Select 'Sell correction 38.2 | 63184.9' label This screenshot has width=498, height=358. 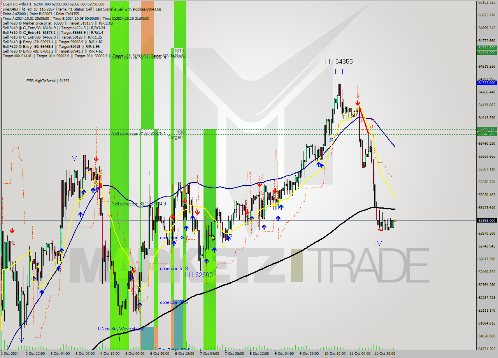tap(139, 204)
